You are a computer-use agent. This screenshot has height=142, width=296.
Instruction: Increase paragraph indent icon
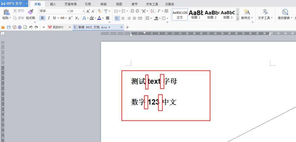(x=137, y=11)
